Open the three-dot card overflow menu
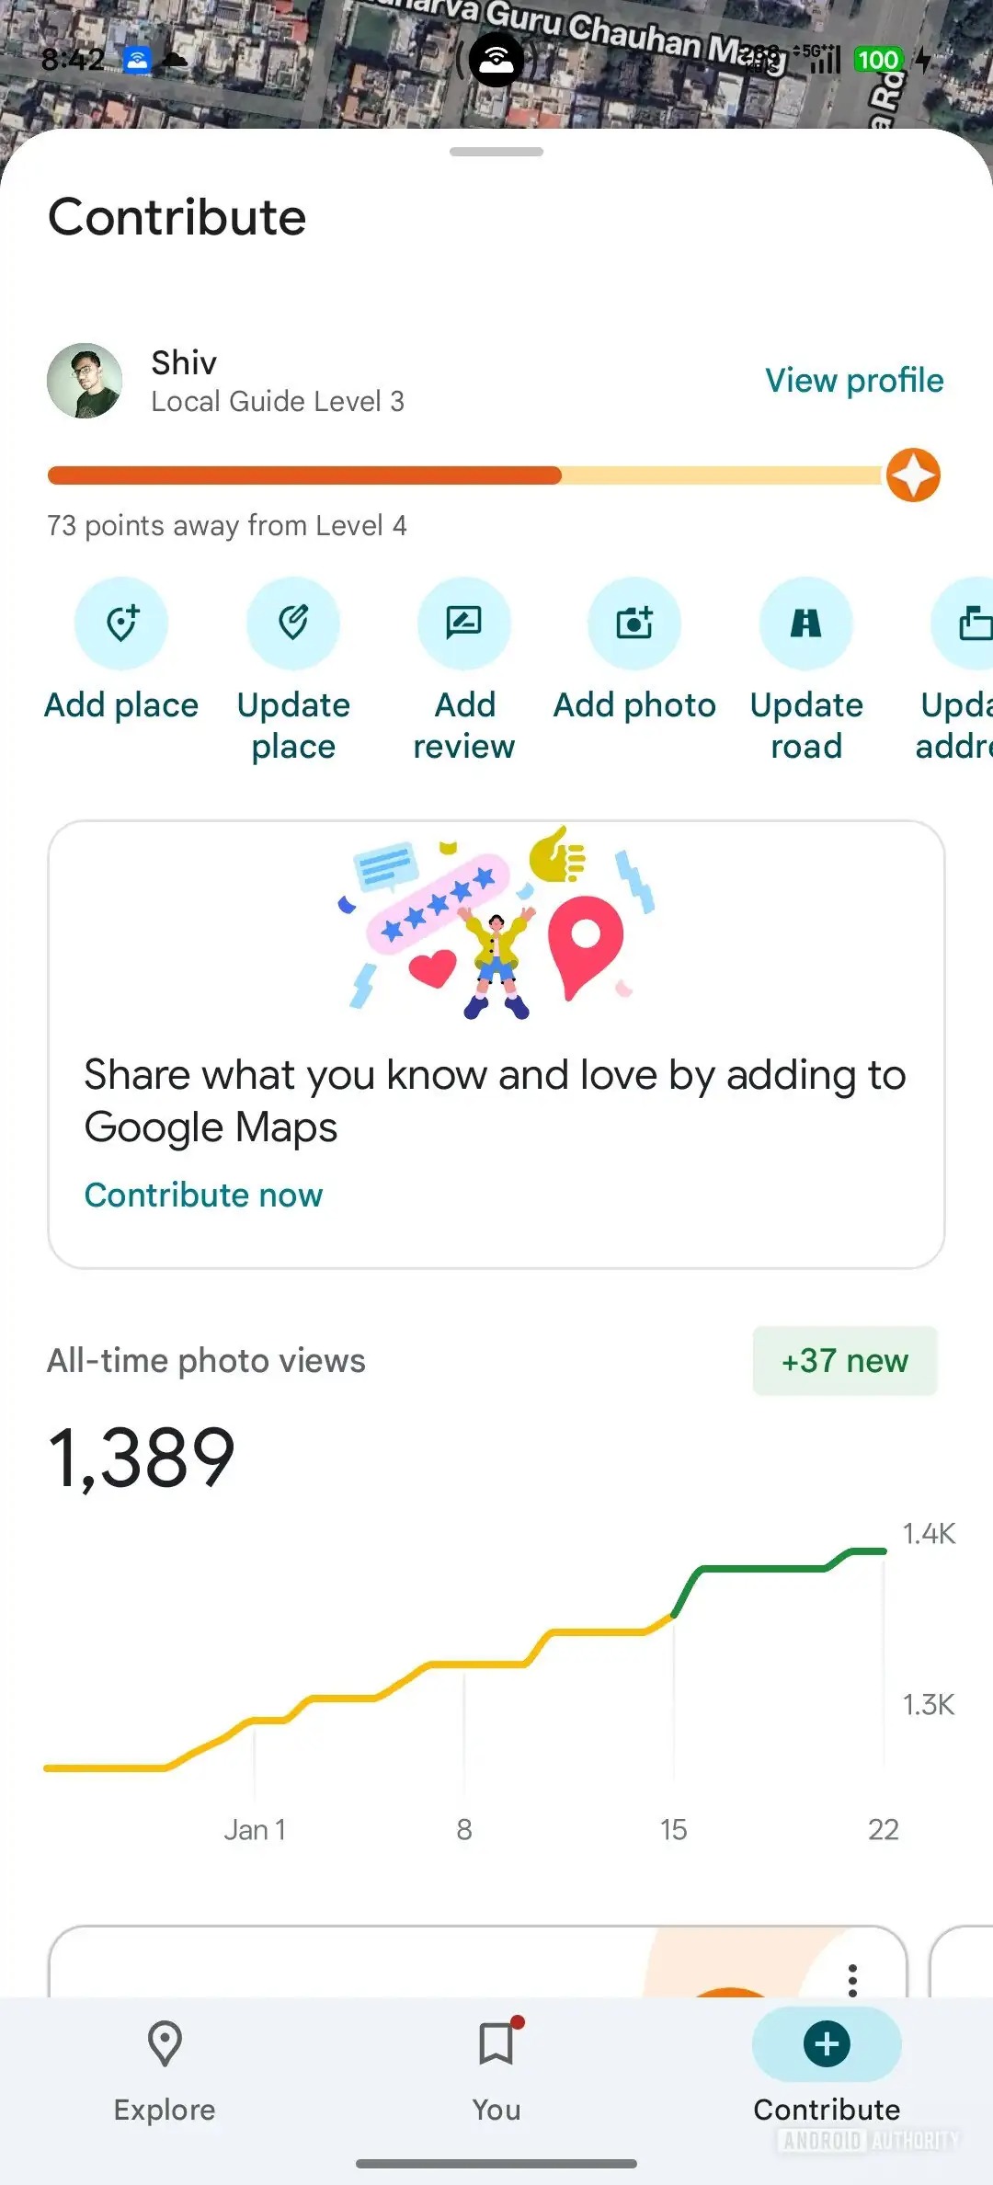This screenshot has width=993, height=2185. 852,1980
